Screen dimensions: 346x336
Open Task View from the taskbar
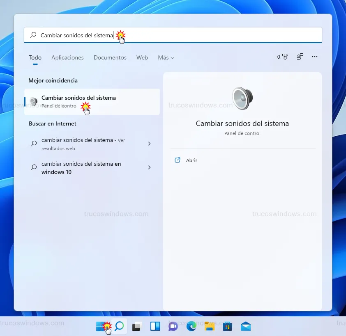click(136, 327)
